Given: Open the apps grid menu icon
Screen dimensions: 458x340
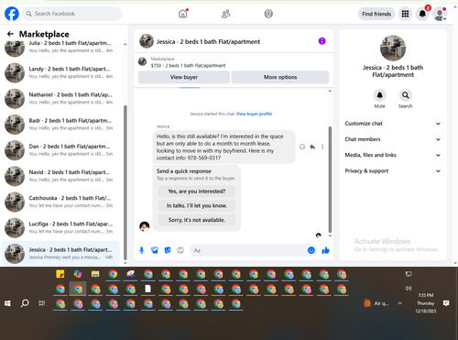Looking at the screenshot, I should (x=405, y=14).
